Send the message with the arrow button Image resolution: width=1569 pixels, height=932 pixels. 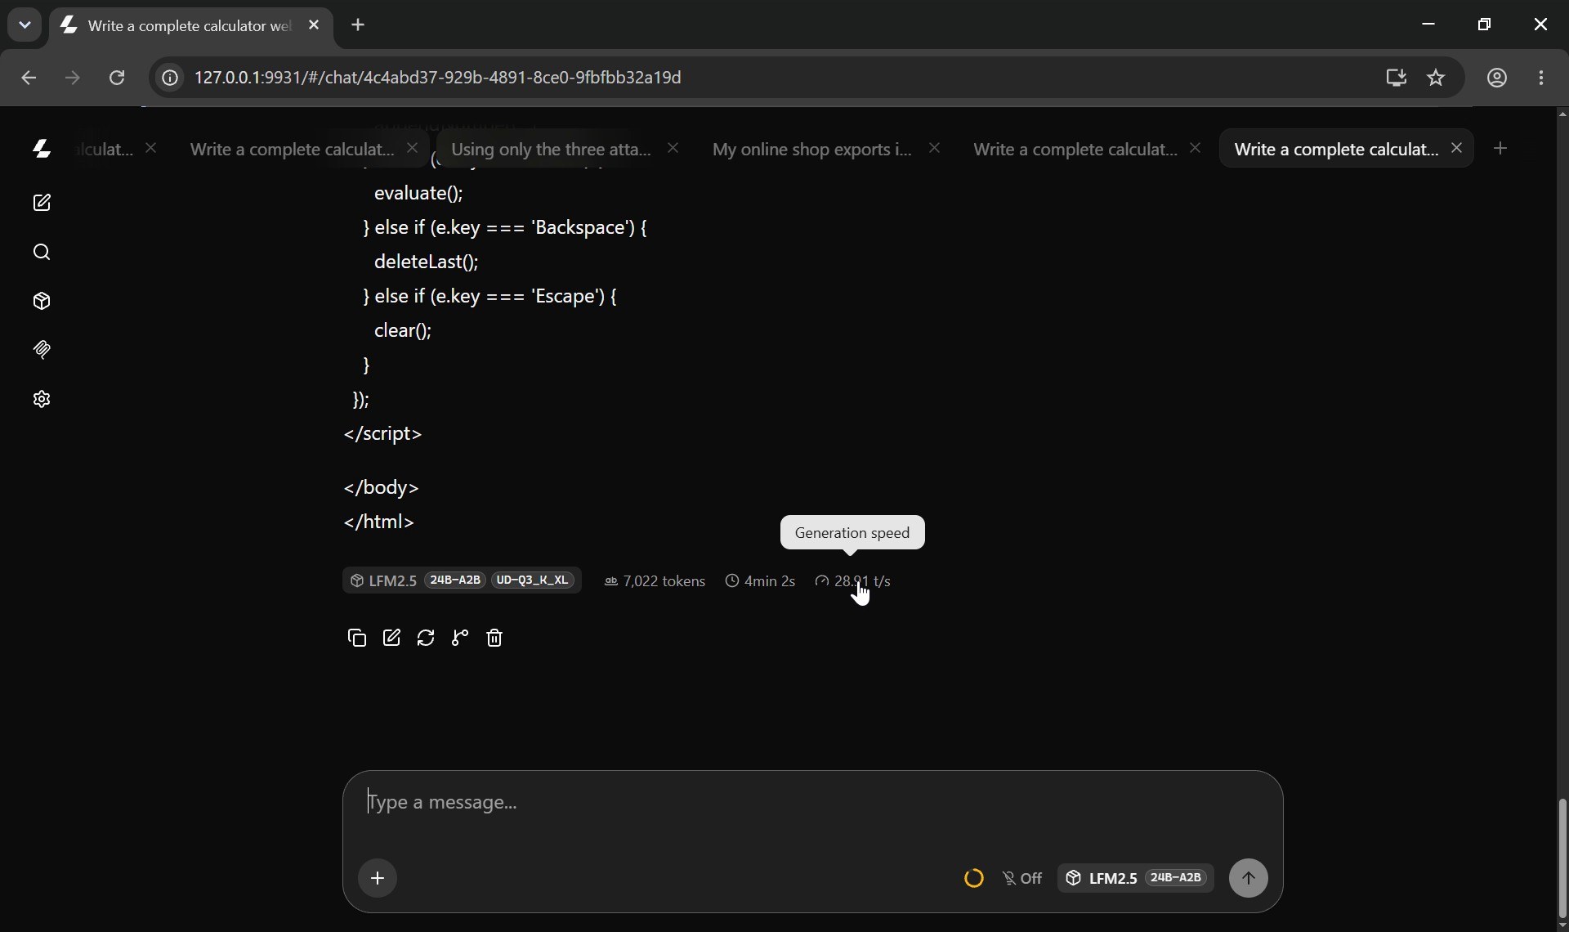[x=1248, y=878]
